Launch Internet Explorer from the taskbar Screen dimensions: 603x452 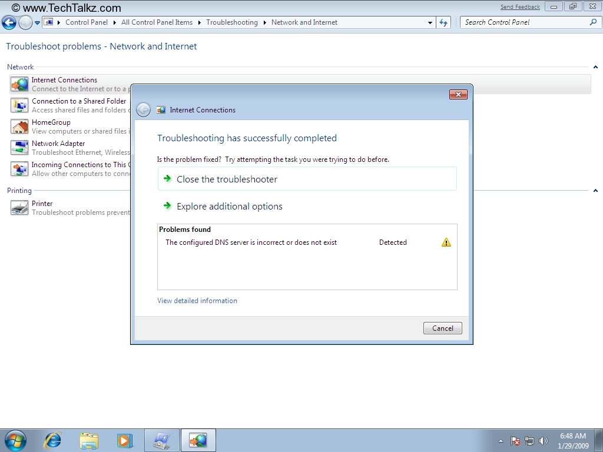53,440
